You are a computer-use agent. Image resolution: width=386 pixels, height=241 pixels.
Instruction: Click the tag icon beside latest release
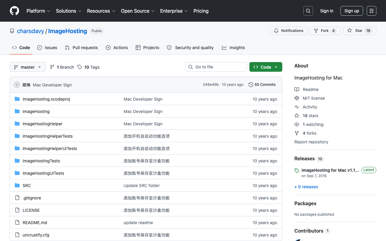click(x=297, y=171)
